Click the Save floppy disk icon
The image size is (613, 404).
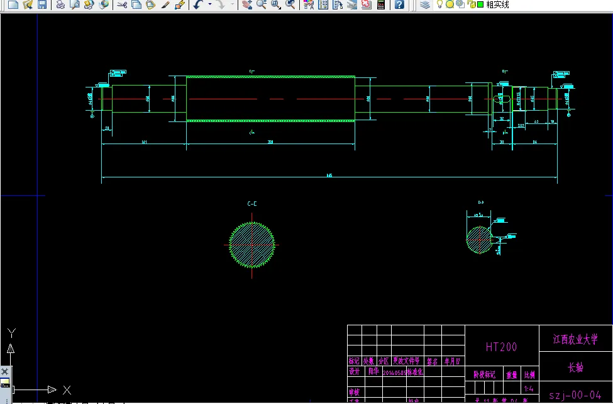click(41, 4)
